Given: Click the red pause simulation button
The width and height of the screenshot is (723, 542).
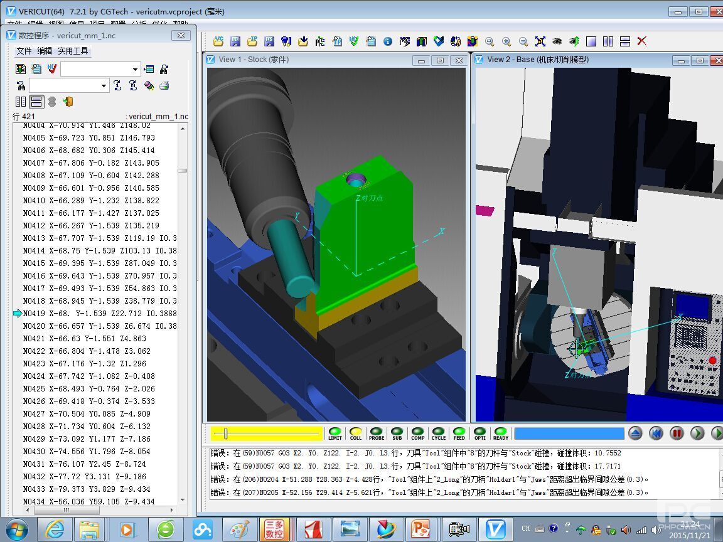Looking at the screenshot, I should pos(677,433).
